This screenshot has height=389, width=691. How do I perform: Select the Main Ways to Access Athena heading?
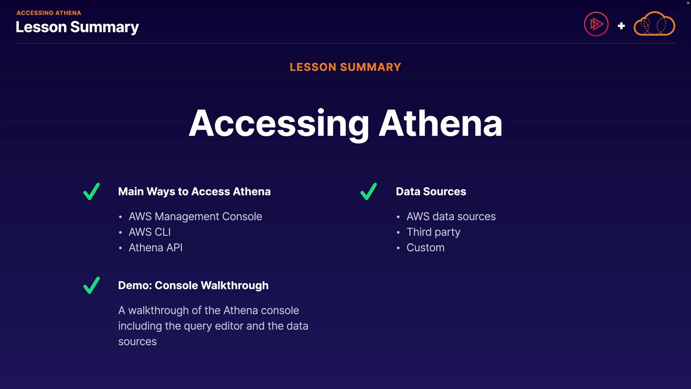click(194, 192)
